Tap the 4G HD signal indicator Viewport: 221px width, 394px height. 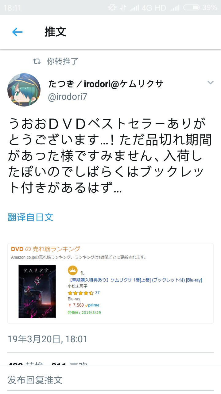(153, 8)
